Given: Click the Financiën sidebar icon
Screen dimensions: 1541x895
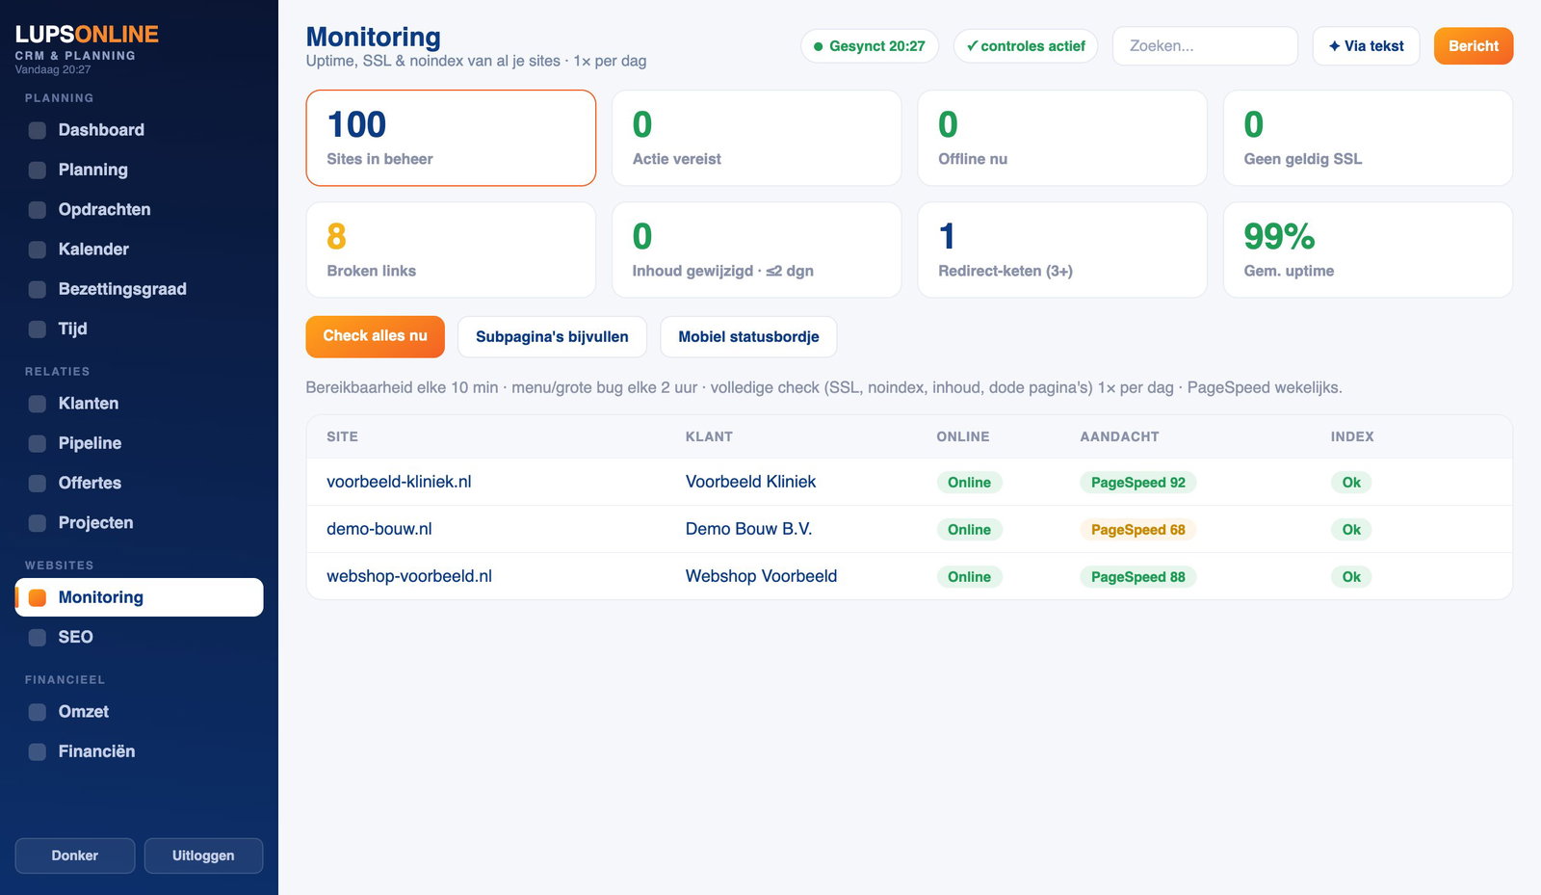Looking at the screenshot, I should [38, 752].
